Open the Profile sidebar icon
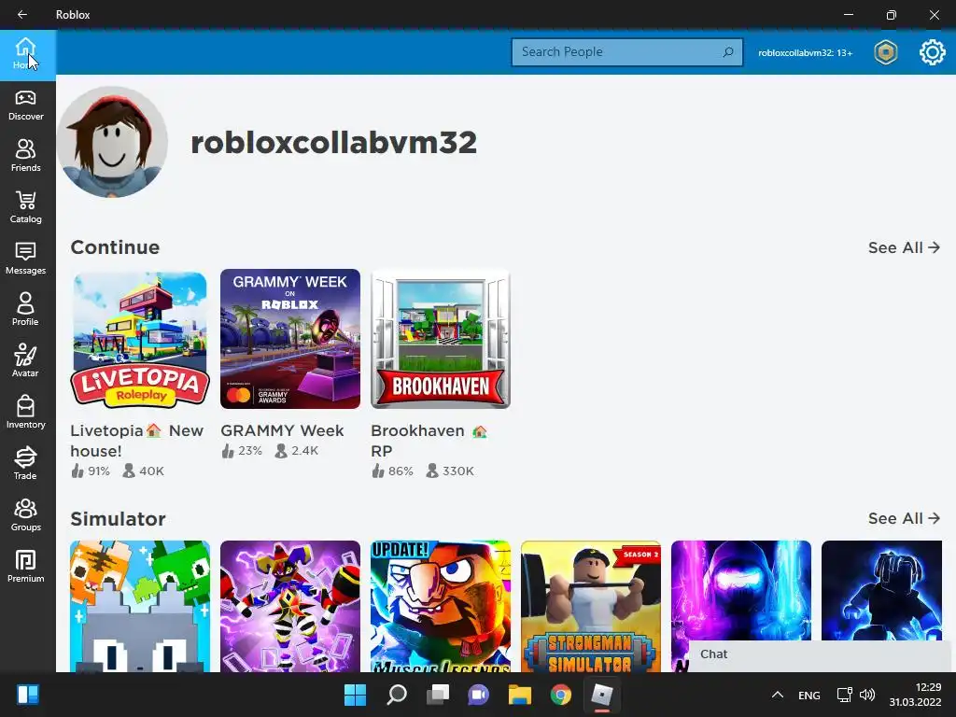Viewport: 956px width, 717px height. click(x=25, y=310)
